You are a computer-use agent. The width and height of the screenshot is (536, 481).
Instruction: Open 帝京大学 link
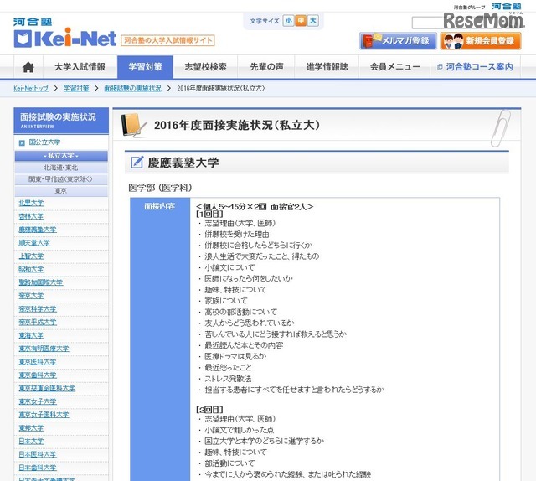tap(31, 296)
